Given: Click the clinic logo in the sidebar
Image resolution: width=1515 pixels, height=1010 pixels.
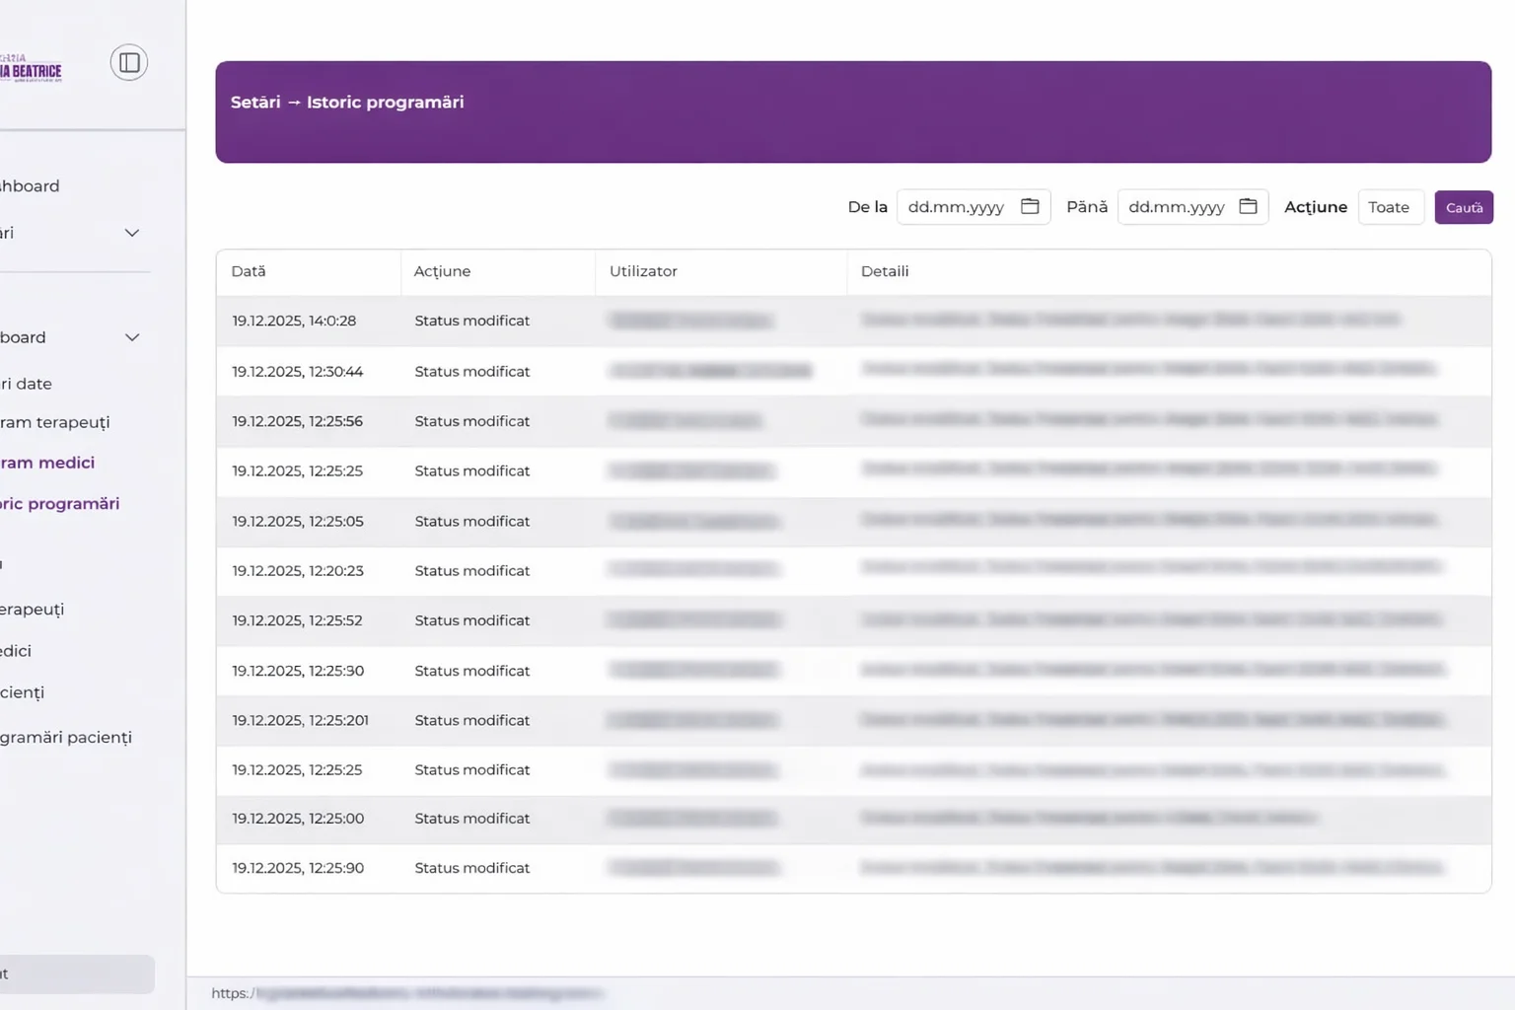Looking at the screenshot, I should (x=32, y=69).
